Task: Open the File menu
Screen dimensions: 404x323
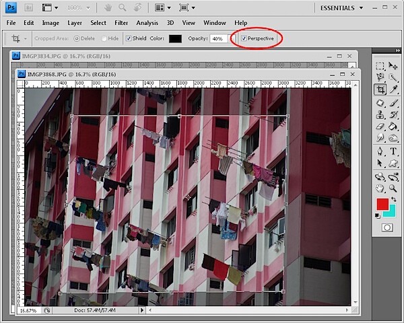Action: coord(11,23)
